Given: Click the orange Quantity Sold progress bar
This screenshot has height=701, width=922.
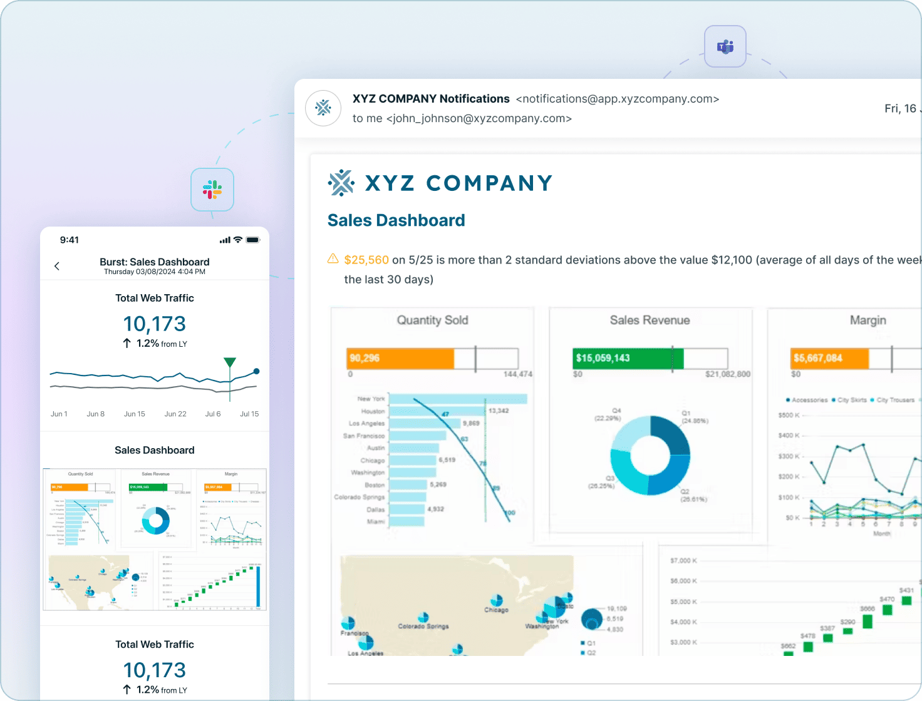Looking at the screenshot, I should pos(400,358).
